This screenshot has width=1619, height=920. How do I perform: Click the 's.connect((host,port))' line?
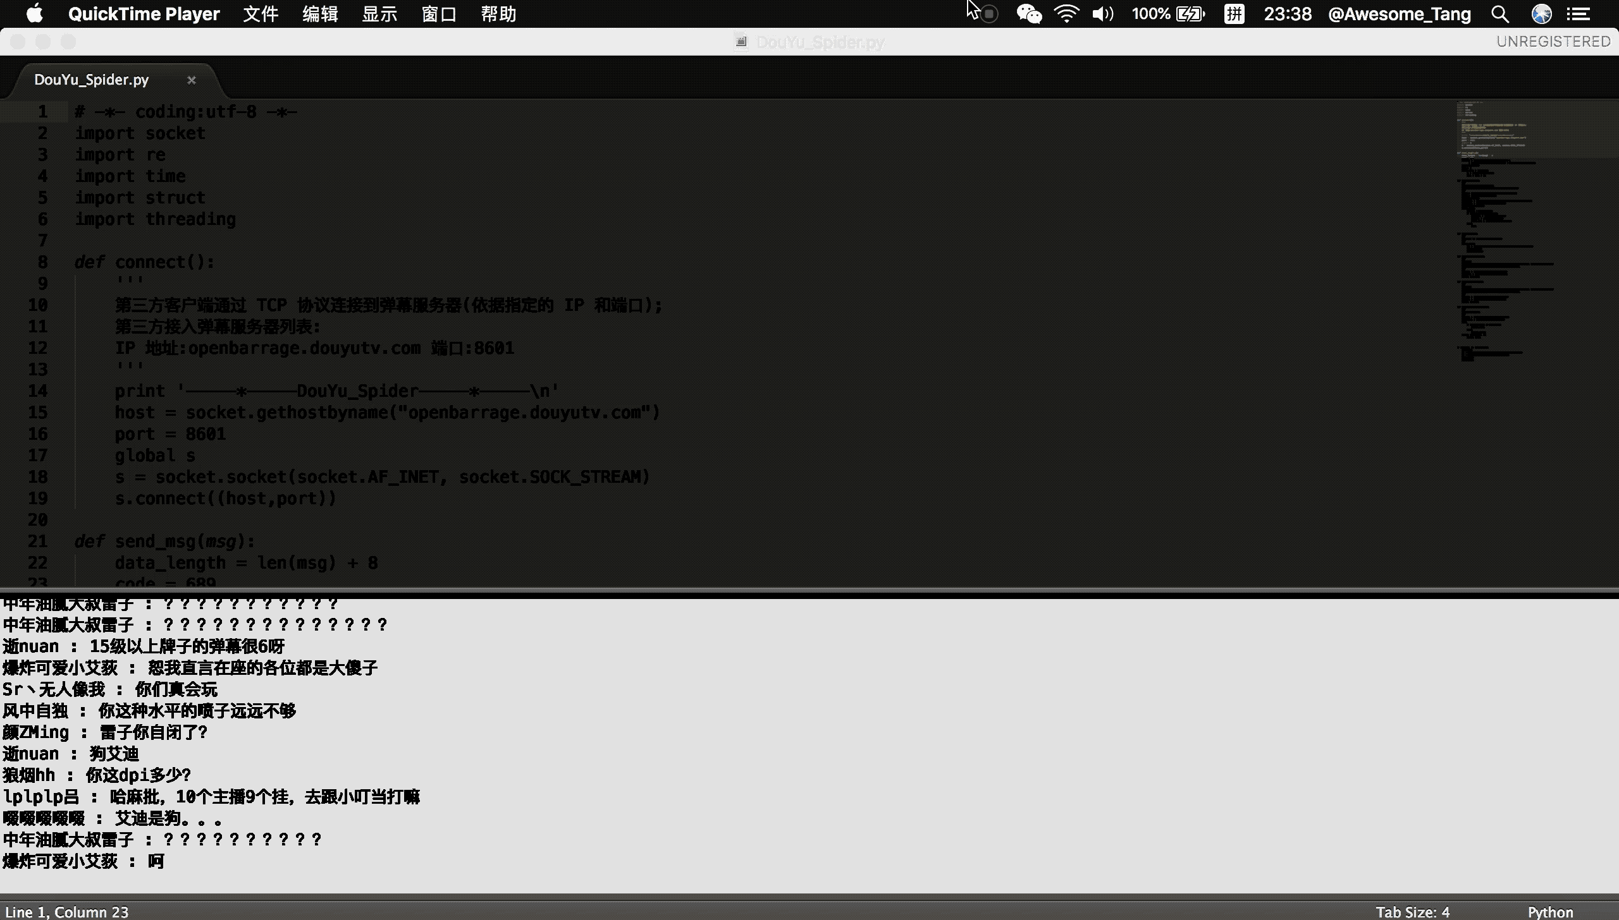click(226, 499)
